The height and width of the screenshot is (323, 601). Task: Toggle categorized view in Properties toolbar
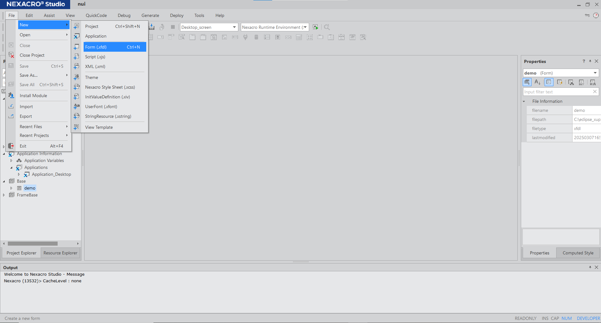click(527, 82)
